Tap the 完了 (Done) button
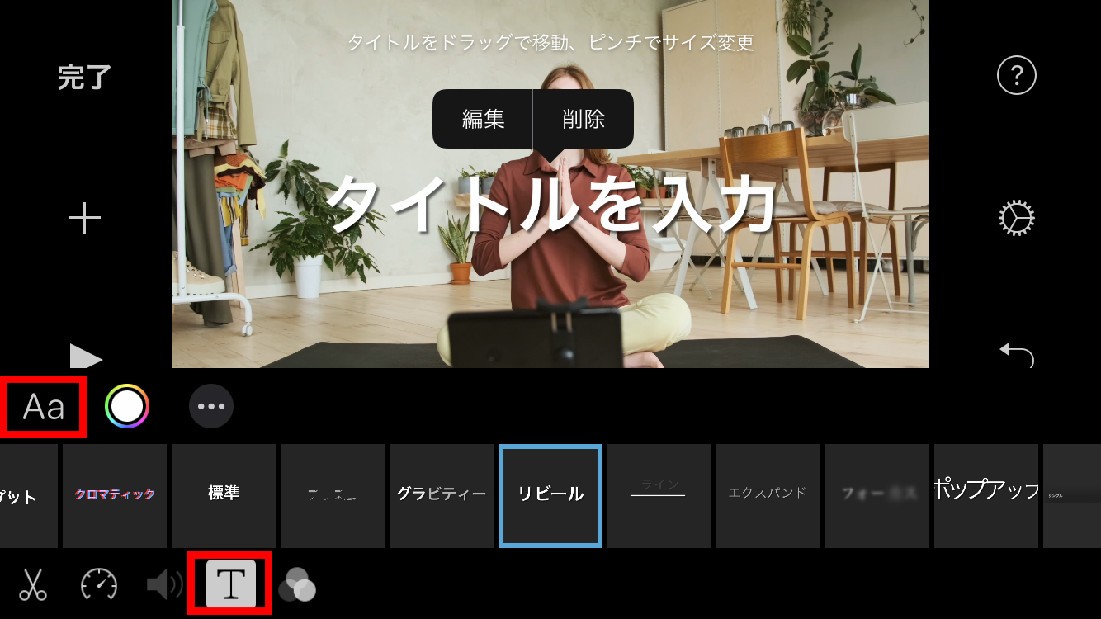 pos(84,78)
